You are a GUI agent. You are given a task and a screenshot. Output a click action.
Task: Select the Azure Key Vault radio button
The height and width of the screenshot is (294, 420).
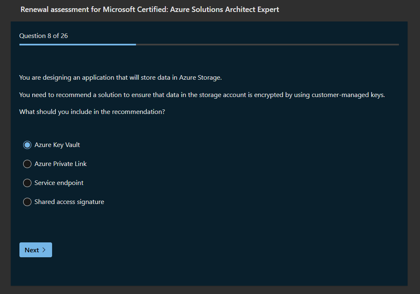coord(27,145)
